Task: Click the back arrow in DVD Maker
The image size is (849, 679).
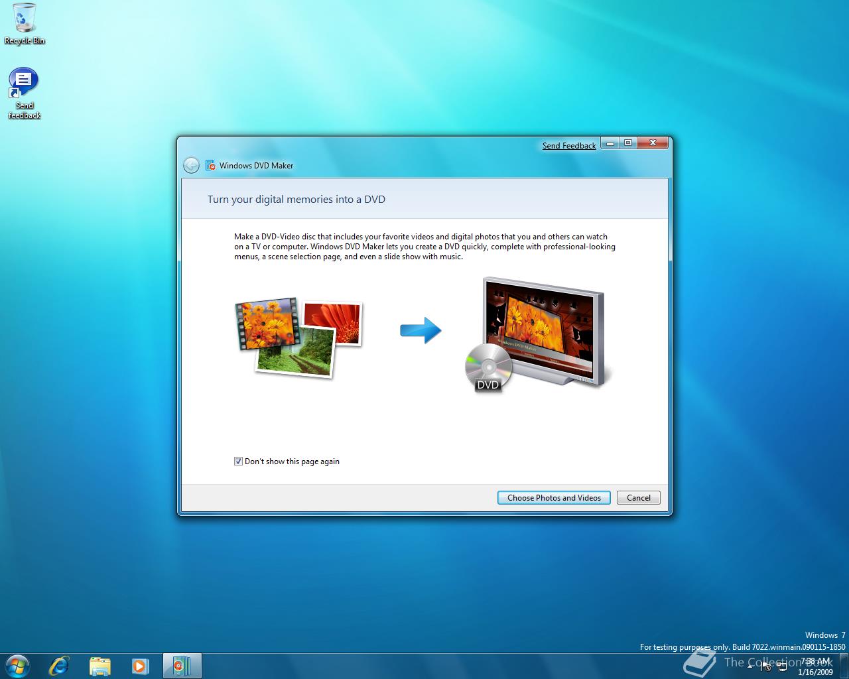Action: click(x=191, y=165)
